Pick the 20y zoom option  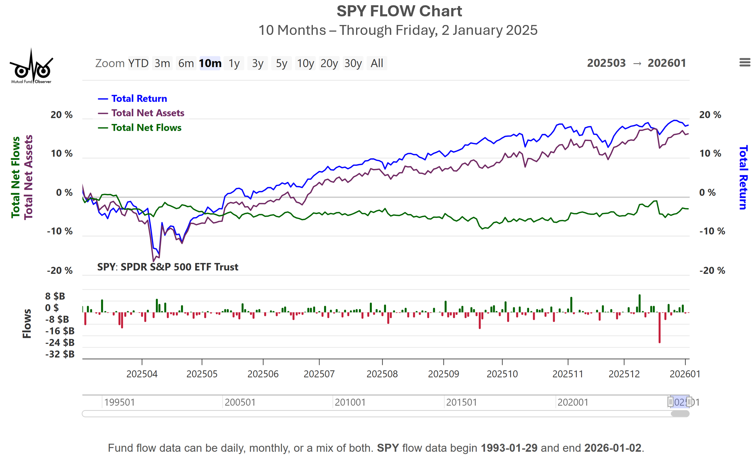point(329,63)
